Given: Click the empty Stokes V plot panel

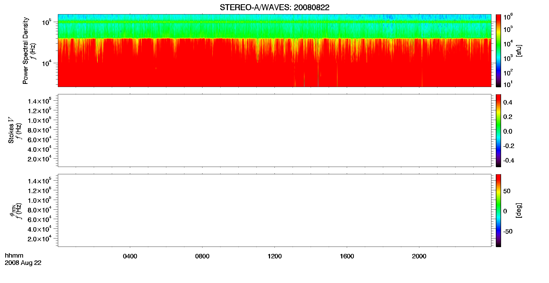Looking at the screenshot, I should click(274, 130).
